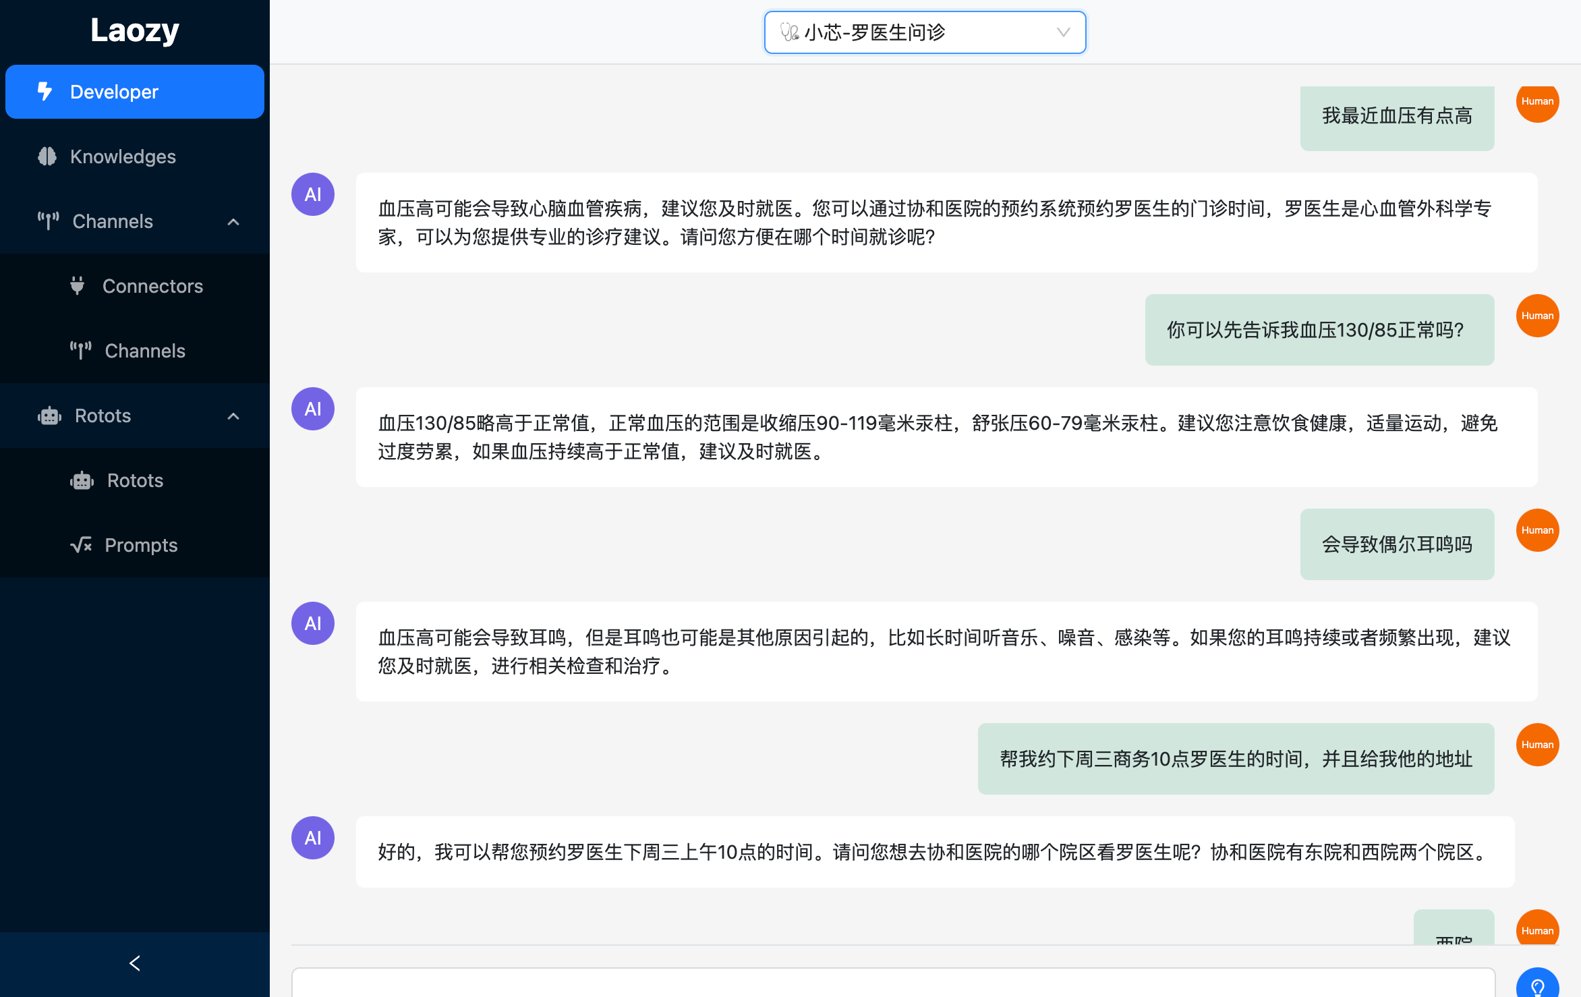The image size is (1581, 997).
Task: Collapse the Channels parent group
Action: coord(135,221)
